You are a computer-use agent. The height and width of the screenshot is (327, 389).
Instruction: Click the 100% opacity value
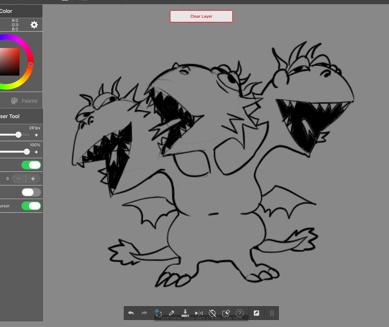pyautogui.click(x=35, y=145)
